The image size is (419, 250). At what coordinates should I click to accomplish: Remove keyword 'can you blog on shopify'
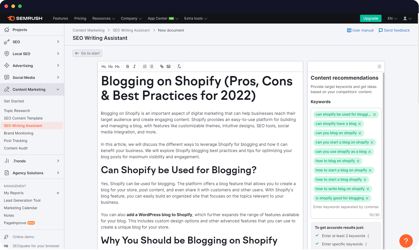360,133
